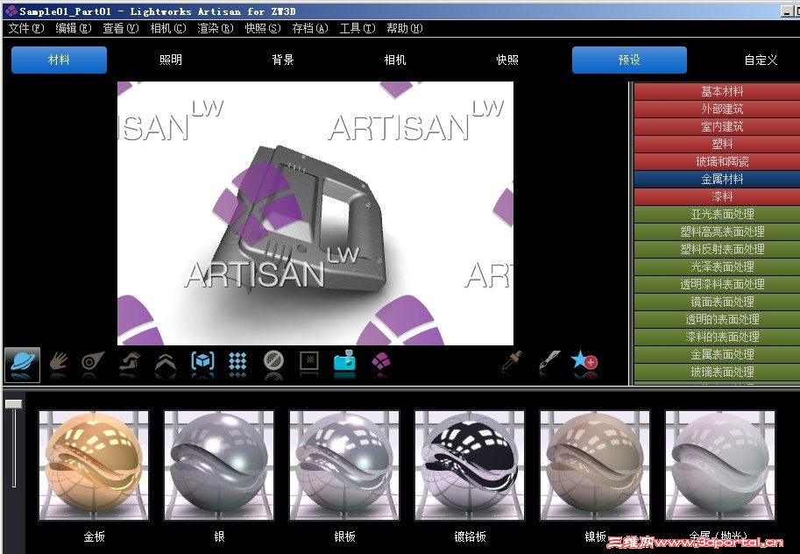Viewport: 800px width, 554px height.
Task: Choose the 室内建筑 category
Action: click(717, 126)
